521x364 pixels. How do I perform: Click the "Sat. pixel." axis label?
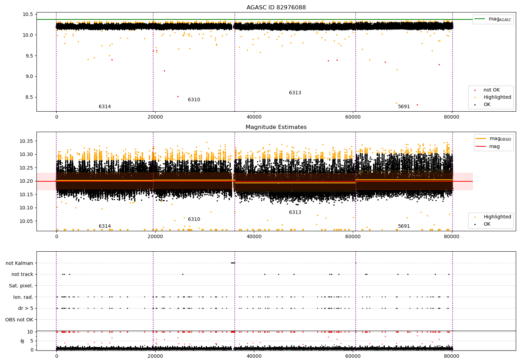[x=21, y=286]
